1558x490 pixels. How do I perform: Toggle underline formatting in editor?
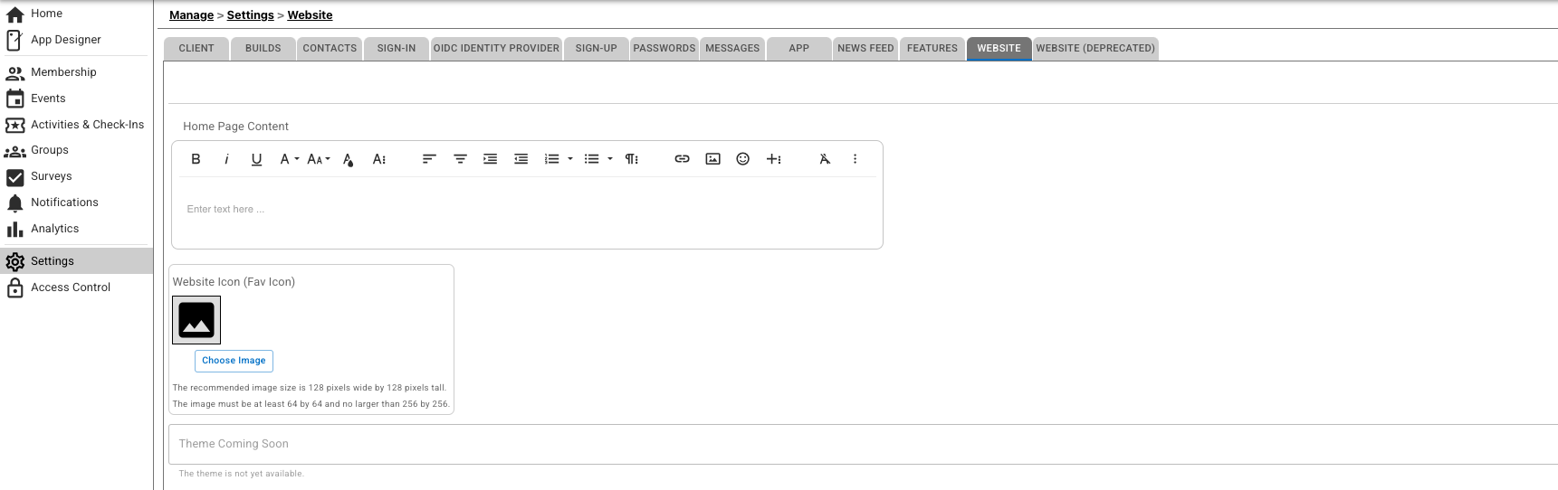257,159
